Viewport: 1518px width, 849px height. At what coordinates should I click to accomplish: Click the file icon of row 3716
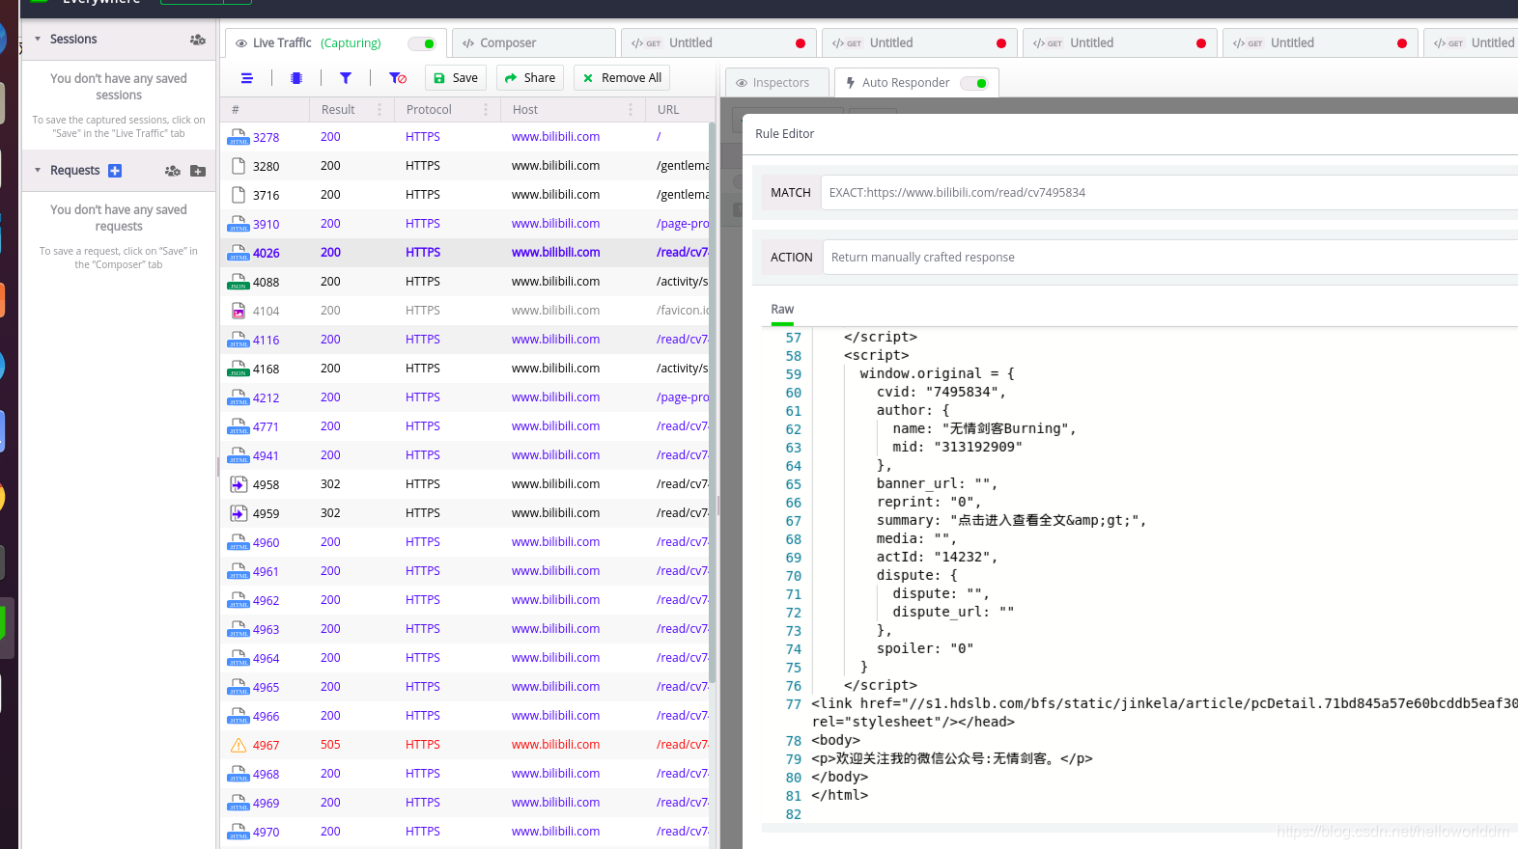(238, 195)
